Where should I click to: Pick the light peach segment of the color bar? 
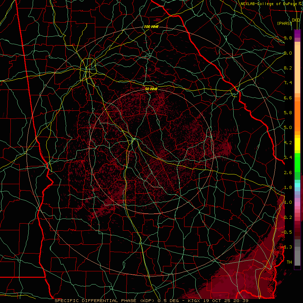click(297, 69)
